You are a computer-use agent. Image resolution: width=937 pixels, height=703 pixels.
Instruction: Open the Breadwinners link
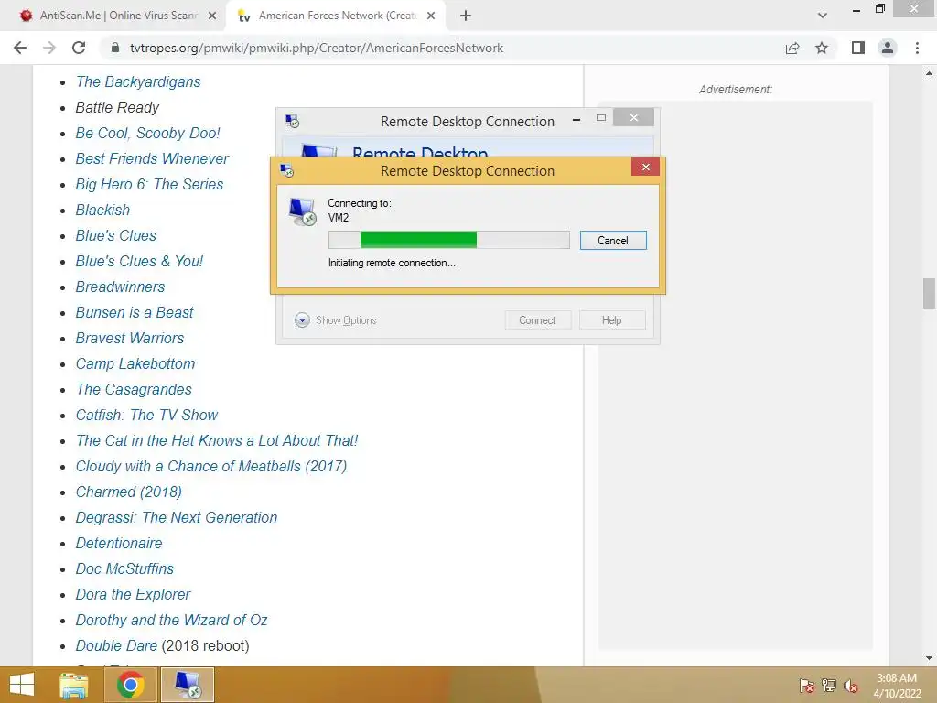[x=120, y=287]
